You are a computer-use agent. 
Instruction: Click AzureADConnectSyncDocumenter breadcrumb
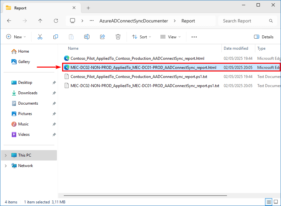(134, 21)
